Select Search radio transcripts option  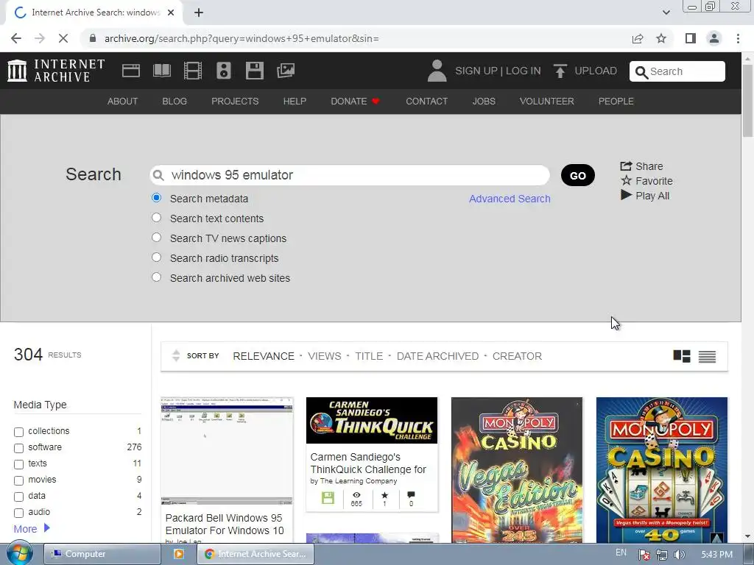156,257
